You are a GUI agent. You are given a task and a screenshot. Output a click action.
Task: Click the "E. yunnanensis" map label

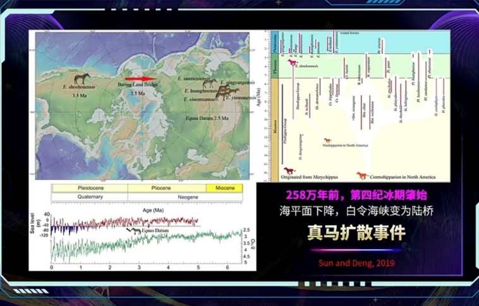pos(241,98)
